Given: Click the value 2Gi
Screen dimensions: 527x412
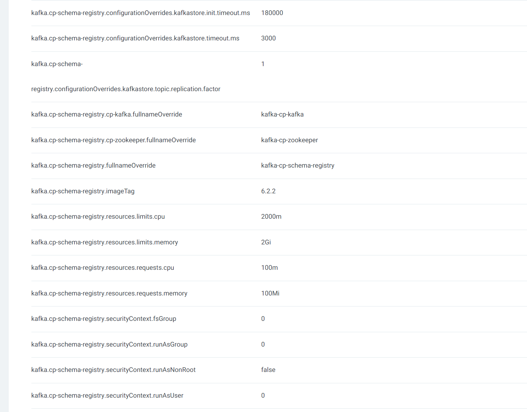Looking at the screenshot, I should pyautogui.click(x=266, y=242).
